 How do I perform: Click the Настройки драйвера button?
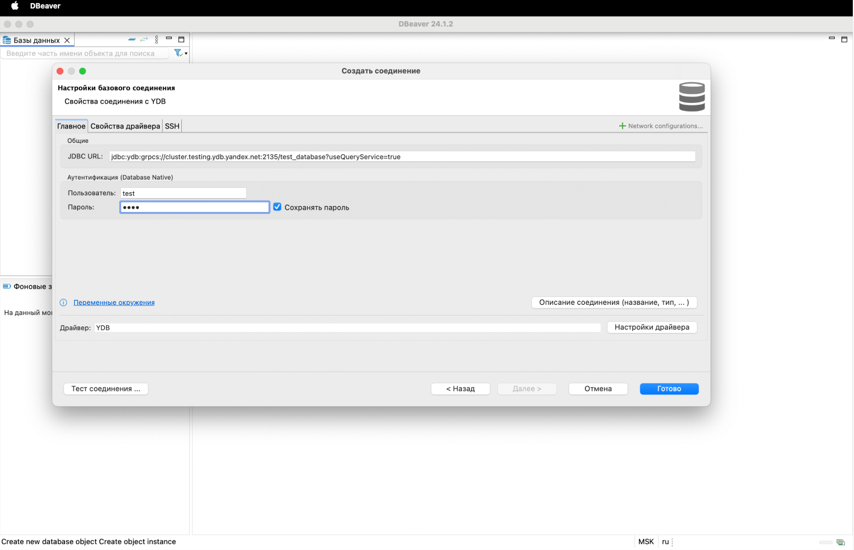[x=652, y=327]
